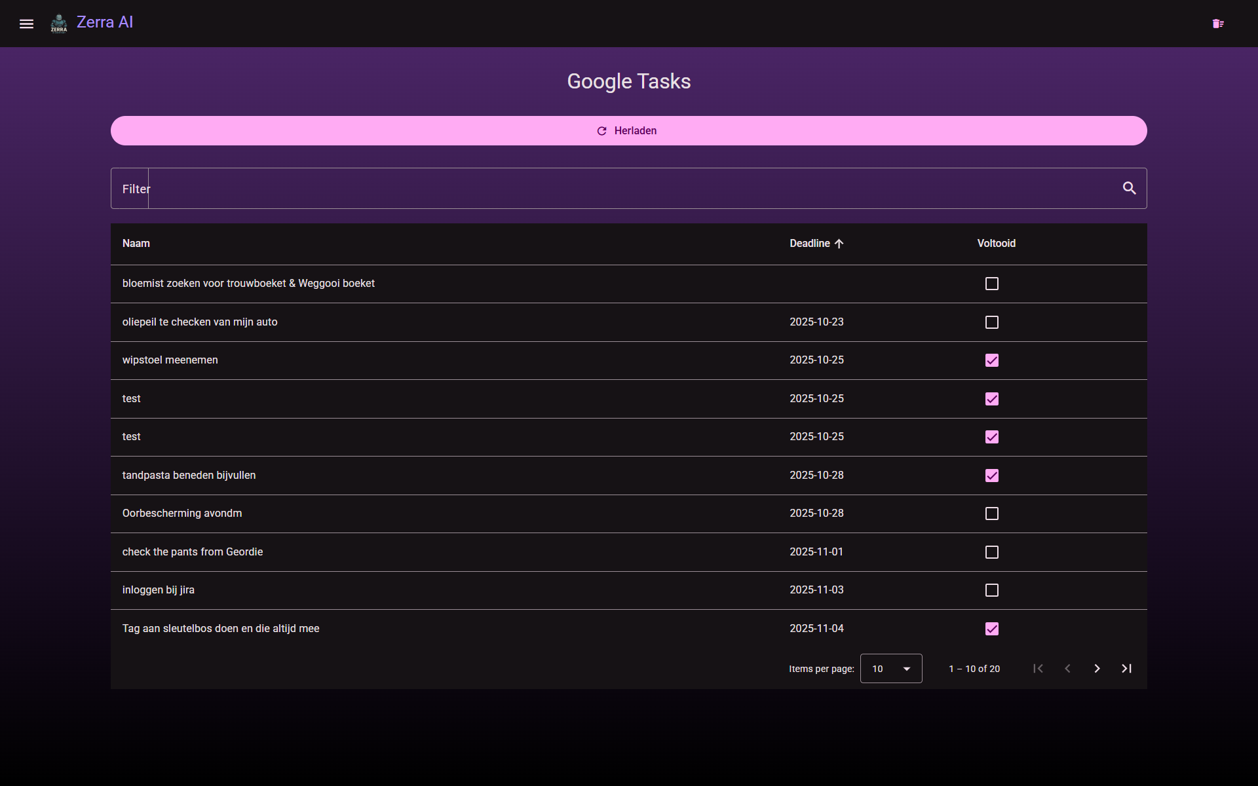1258x786 pixels.
Task: Click the wipstoel meenemen task name
Action: pos(170,360)
